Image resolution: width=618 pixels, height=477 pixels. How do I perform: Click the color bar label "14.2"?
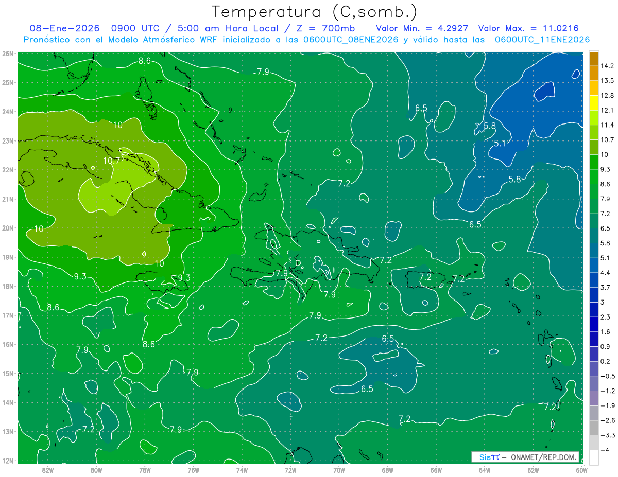click(607, 66)
